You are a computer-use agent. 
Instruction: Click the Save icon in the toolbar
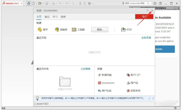(47, 3)
